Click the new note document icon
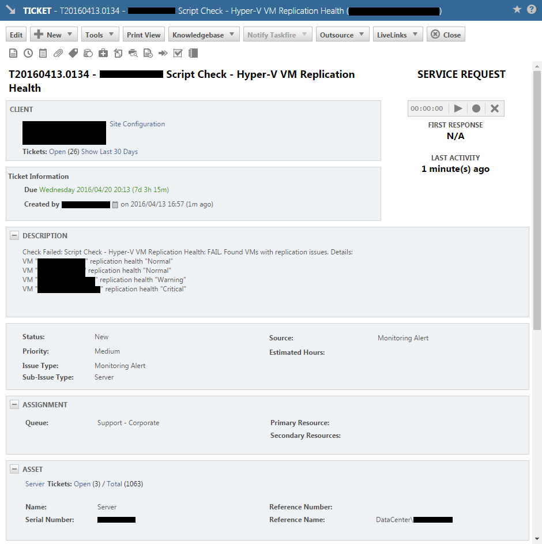 tap(13, 52)
